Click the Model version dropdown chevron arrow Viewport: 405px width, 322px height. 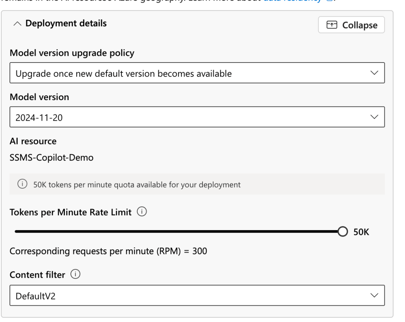pyautogui.click(x=373, y=117)
